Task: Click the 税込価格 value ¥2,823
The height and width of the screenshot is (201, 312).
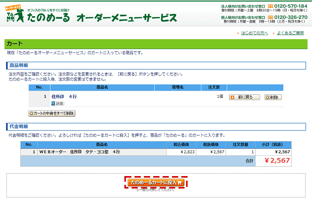Action: [188, 152]
